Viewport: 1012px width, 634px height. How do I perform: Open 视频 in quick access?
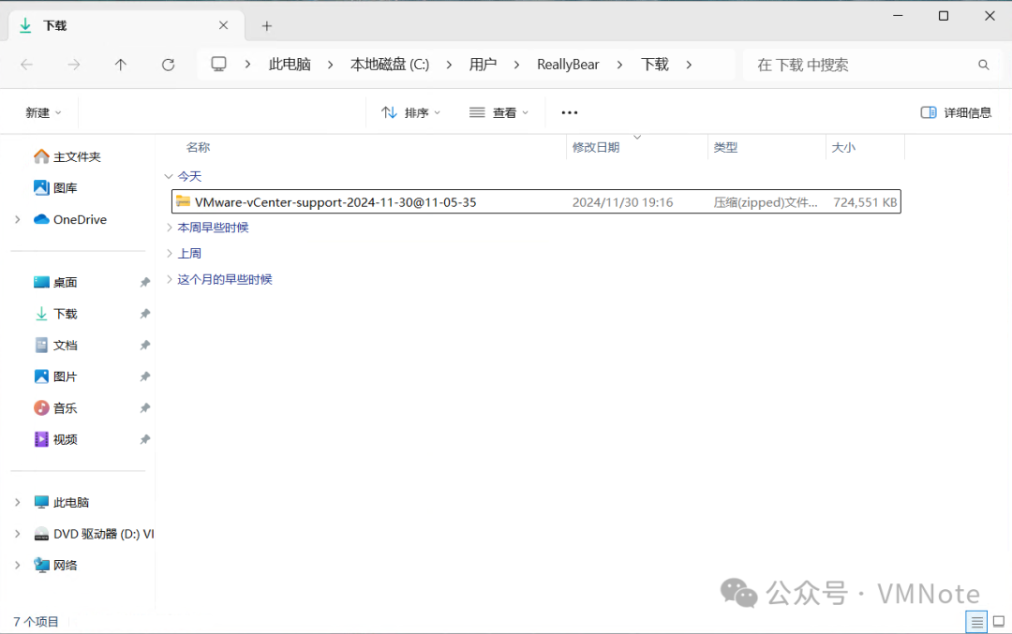55,439
